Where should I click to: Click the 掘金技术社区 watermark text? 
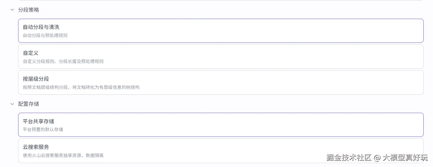click(x=349, y=157)
